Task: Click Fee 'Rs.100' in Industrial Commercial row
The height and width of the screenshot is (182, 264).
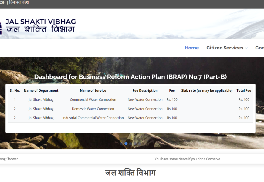Action: coord(172,118)
